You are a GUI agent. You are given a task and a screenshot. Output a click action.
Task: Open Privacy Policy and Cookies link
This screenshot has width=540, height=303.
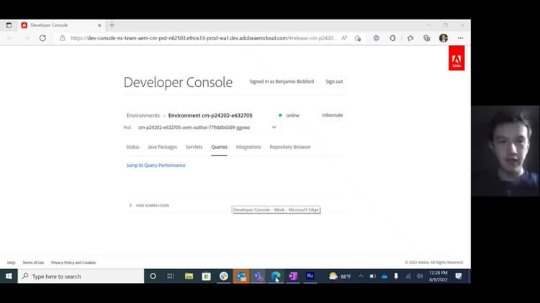click(x=73, y=263)
